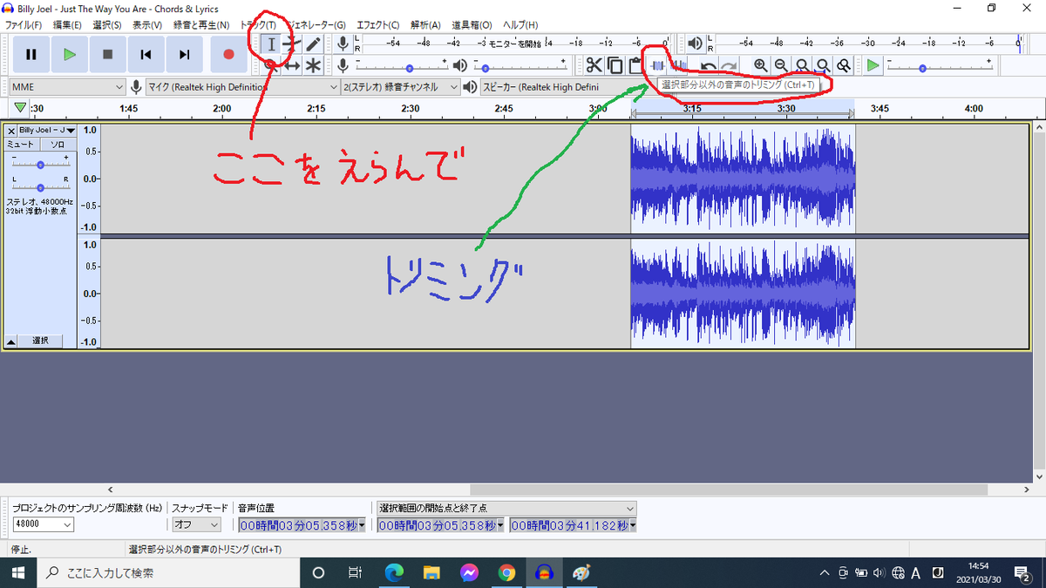This screenshot has height=588, width=1046.
Task: Select the pencil Draw tool
Action: click(x=313, y=44)
